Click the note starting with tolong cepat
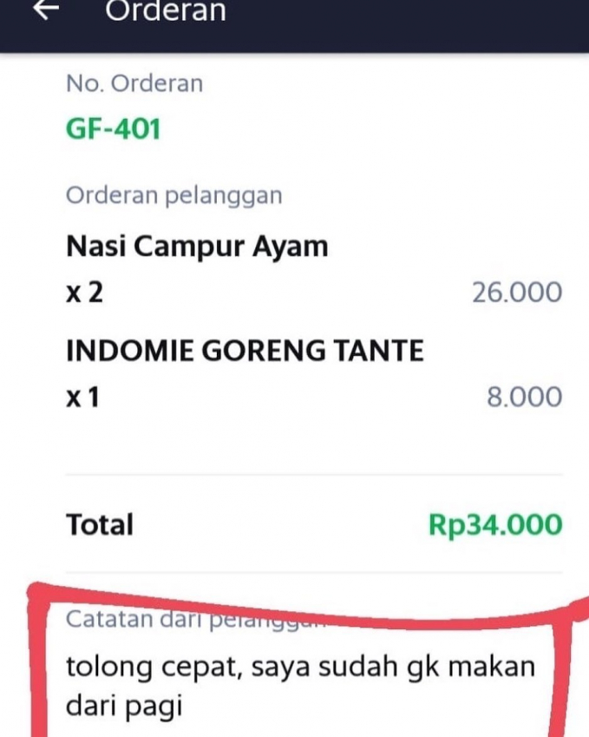This screenshot has height=737, width=589. click(300, 668)
